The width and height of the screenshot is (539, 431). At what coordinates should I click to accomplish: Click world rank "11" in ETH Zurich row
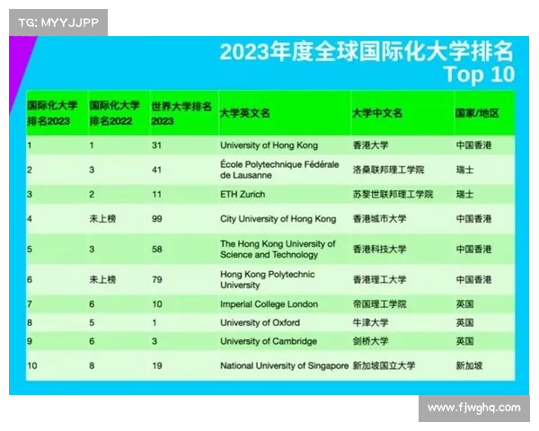(x=156, y=195)
